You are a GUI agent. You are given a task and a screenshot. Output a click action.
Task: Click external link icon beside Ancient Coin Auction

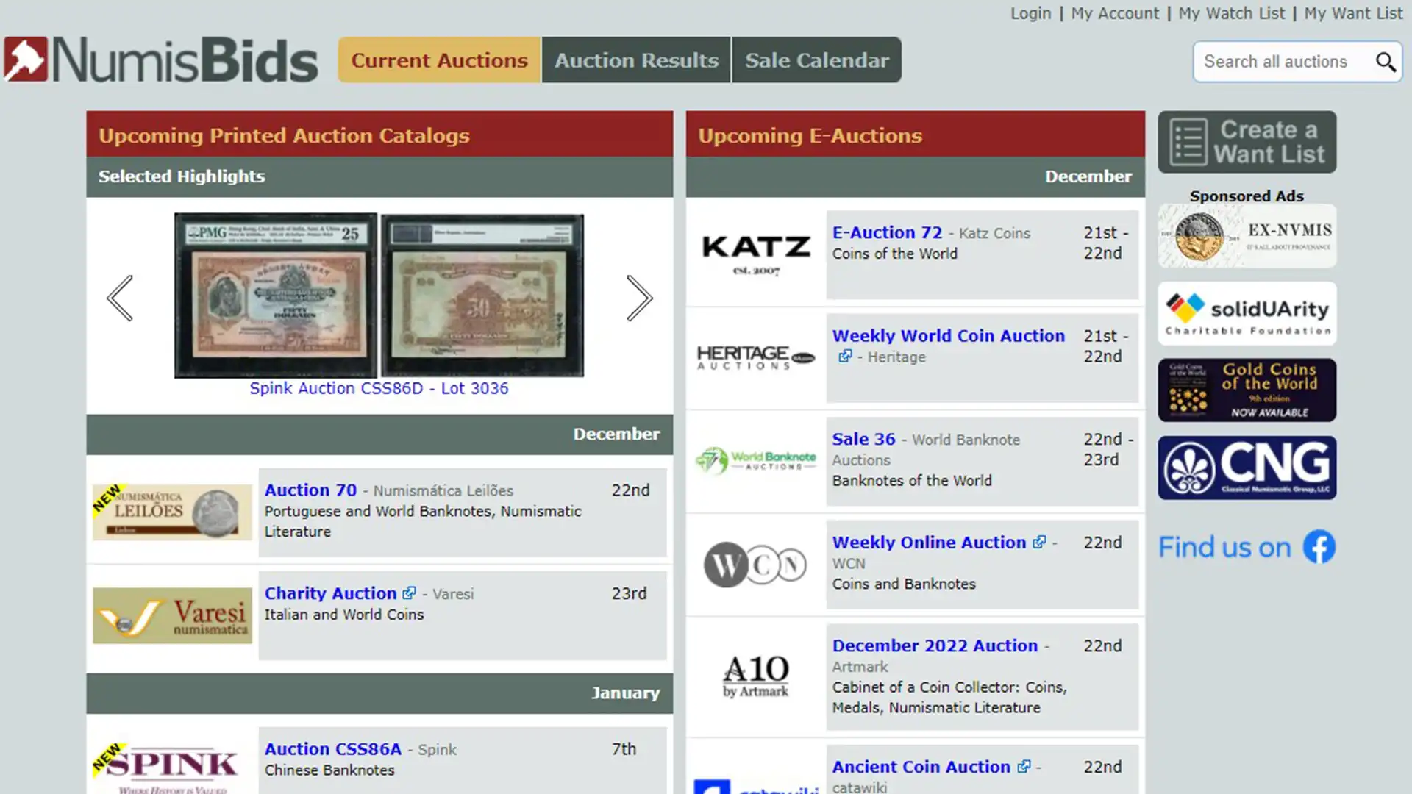click(x=1024, y=767)
